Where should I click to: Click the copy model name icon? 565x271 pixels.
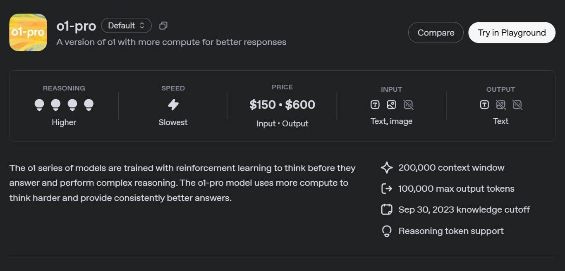pyautogui.click(x=163, y=25)
